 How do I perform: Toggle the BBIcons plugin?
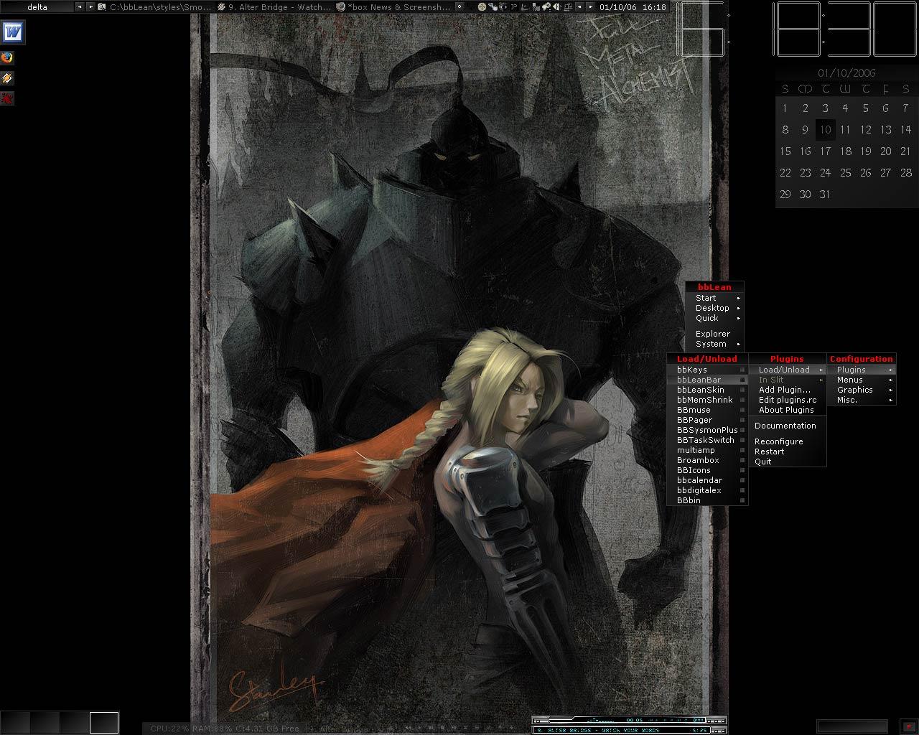(x=707, y=470)
